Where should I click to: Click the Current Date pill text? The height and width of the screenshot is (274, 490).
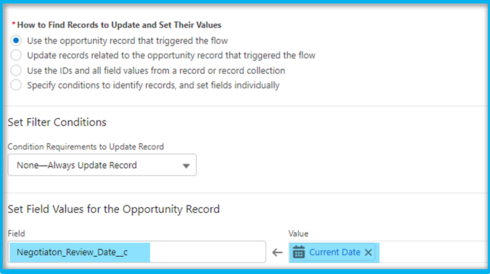[x=335, y=252]
